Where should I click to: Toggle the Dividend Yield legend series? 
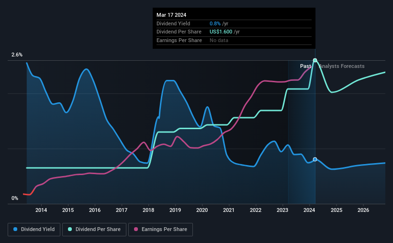click(34, 230)
